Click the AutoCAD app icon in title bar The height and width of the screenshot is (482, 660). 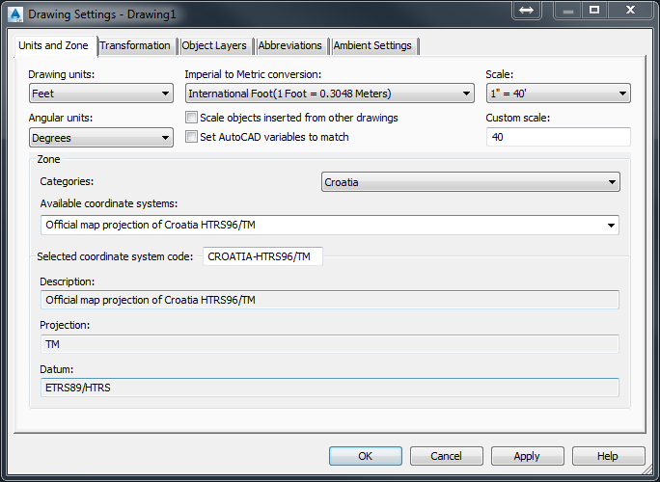click(x=14, y=13)
